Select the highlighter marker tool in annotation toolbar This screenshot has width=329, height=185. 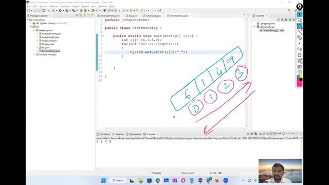click(x=300, y=26)
